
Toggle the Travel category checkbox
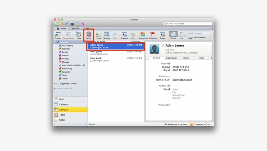tap(60, 78)
